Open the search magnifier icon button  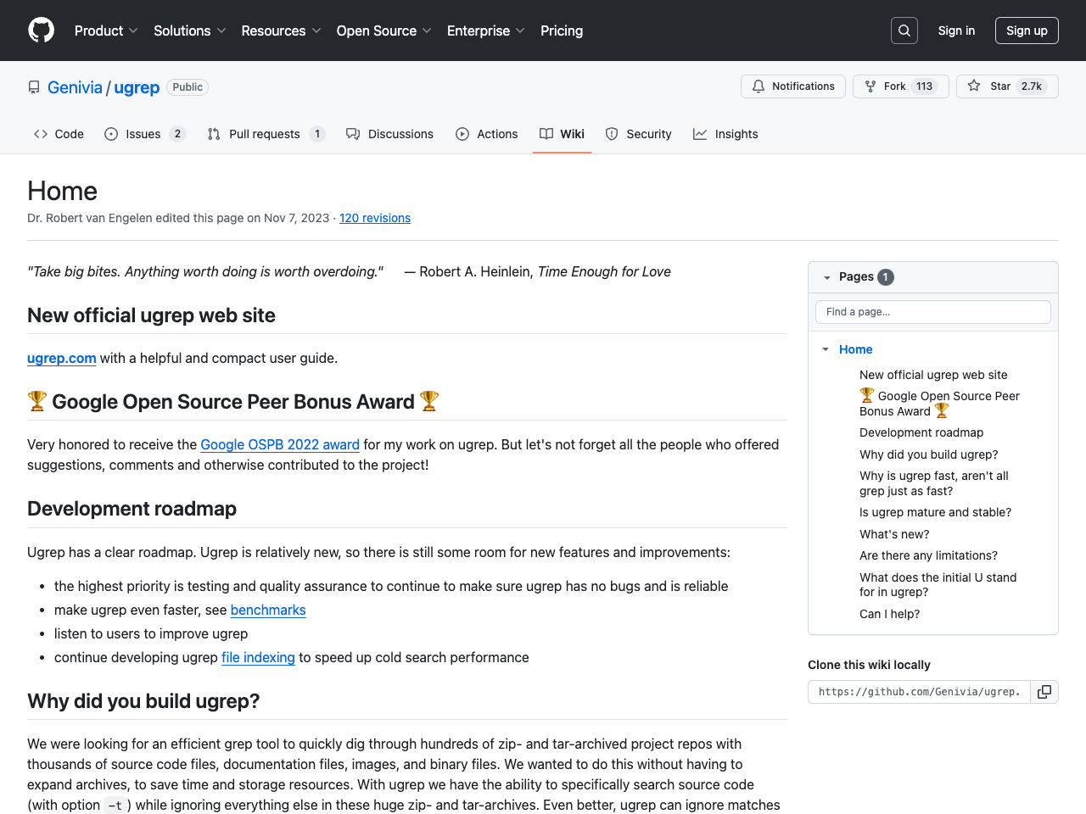[904, 31]
